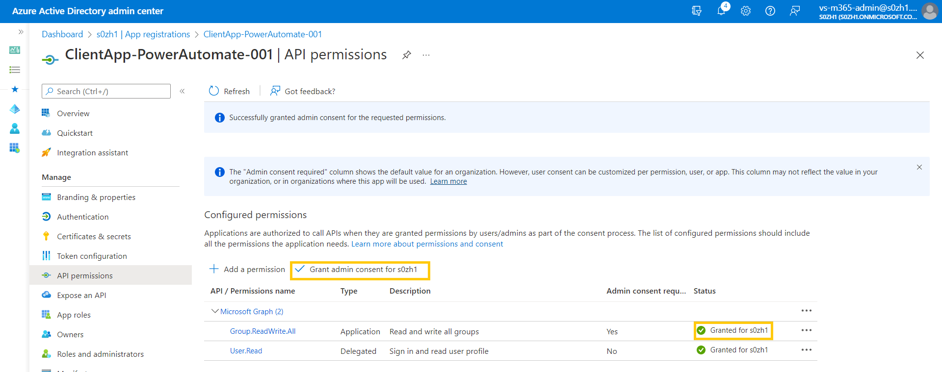This screenshot has height=372, width=942.
Task: Open the help question mark
Action: (770, 11)
